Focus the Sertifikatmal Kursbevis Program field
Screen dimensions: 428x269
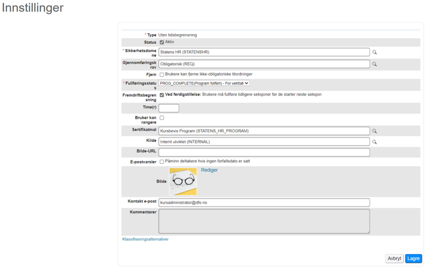tap(264, 131)
